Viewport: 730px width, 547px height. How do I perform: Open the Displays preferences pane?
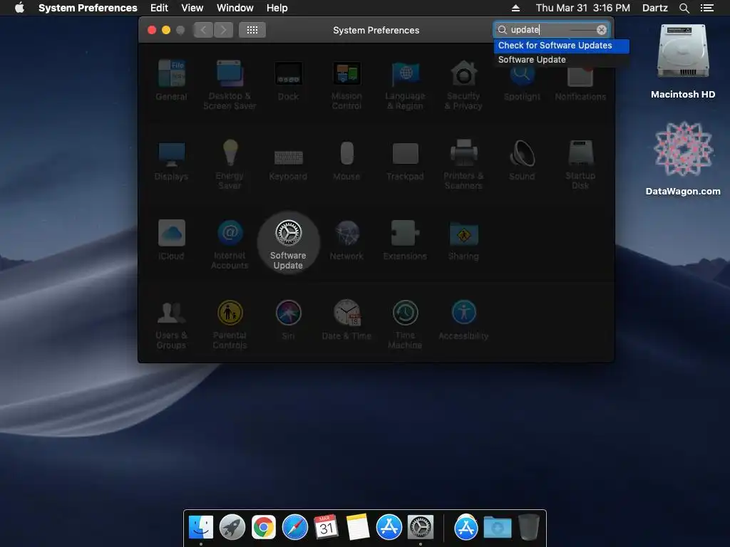tap(171, 160)
